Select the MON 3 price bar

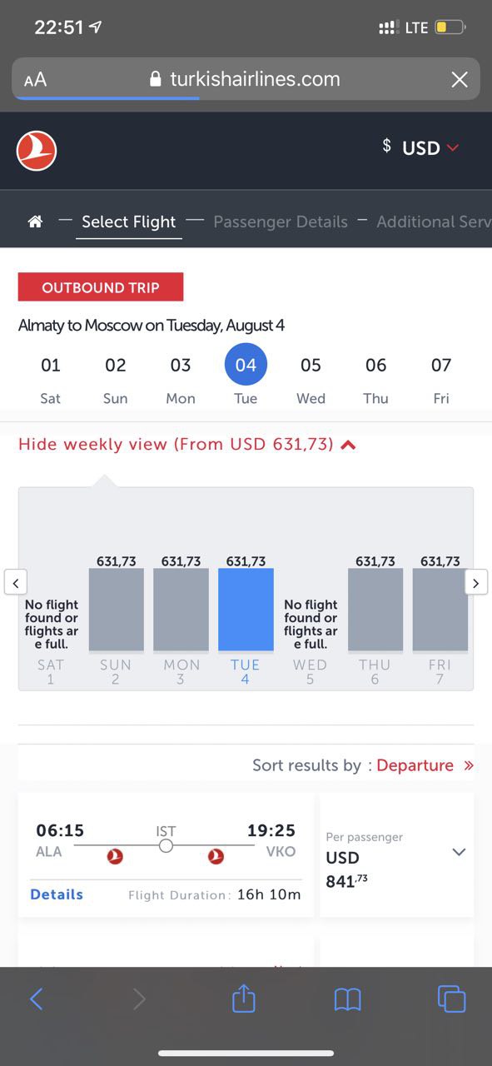[x=181, y=610]
